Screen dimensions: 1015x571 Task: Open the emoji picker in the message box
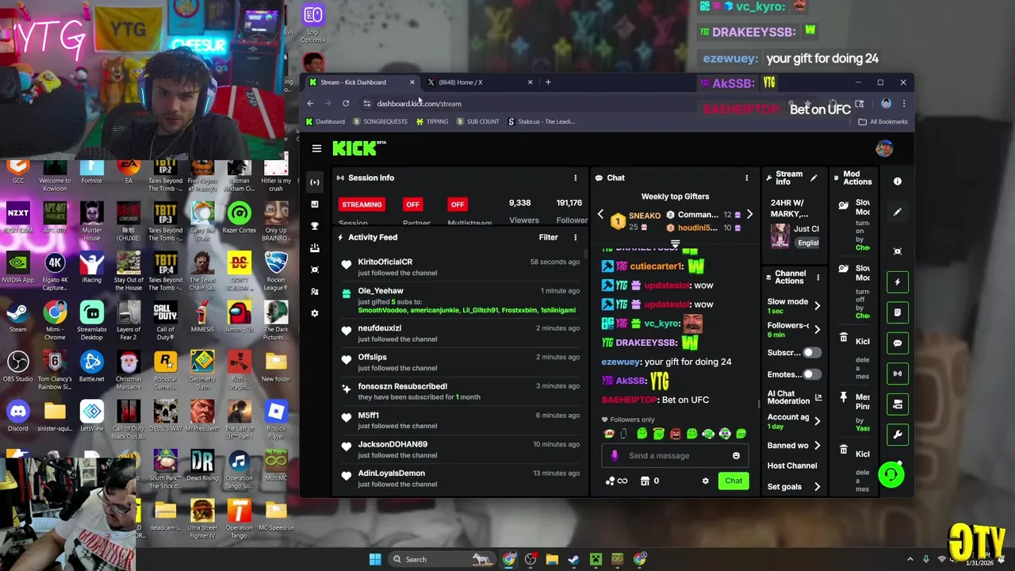(x=736, y=456)
